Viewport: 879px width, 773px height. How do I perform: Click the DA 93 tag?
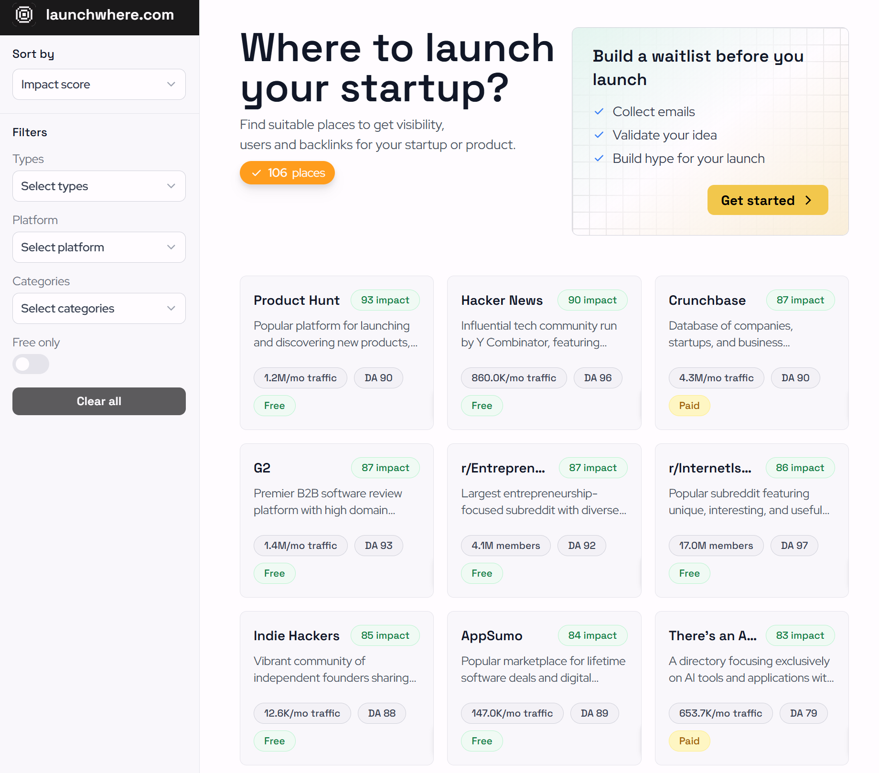(379, 546)
